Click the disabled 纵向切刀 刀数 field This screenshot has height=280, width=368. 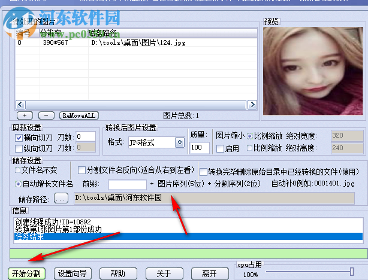point(86,147)
